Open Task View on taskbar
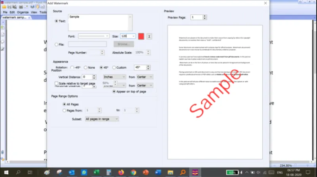 [30, 172]
